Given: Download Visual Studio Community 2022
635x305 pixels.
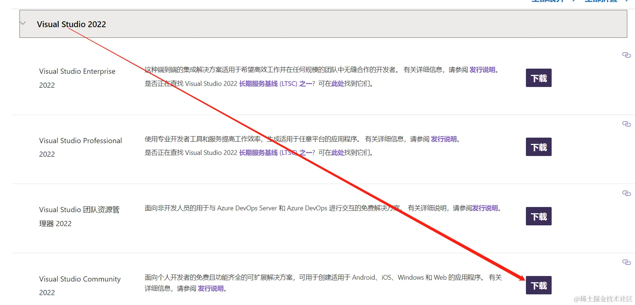Looking at the screenshot, I should 538,285.
